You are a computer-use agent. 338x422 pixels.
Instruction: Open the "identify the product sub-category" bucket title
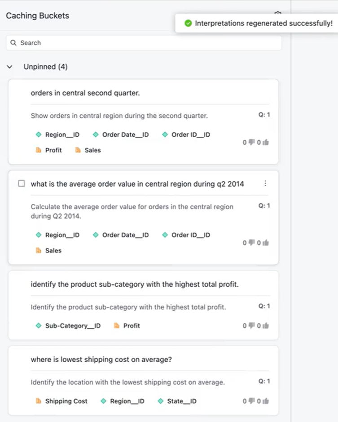pos(135,284)
